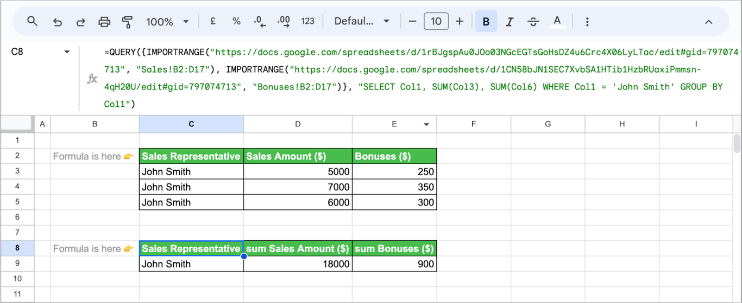Open the Default font dropdown

[362, 22]
